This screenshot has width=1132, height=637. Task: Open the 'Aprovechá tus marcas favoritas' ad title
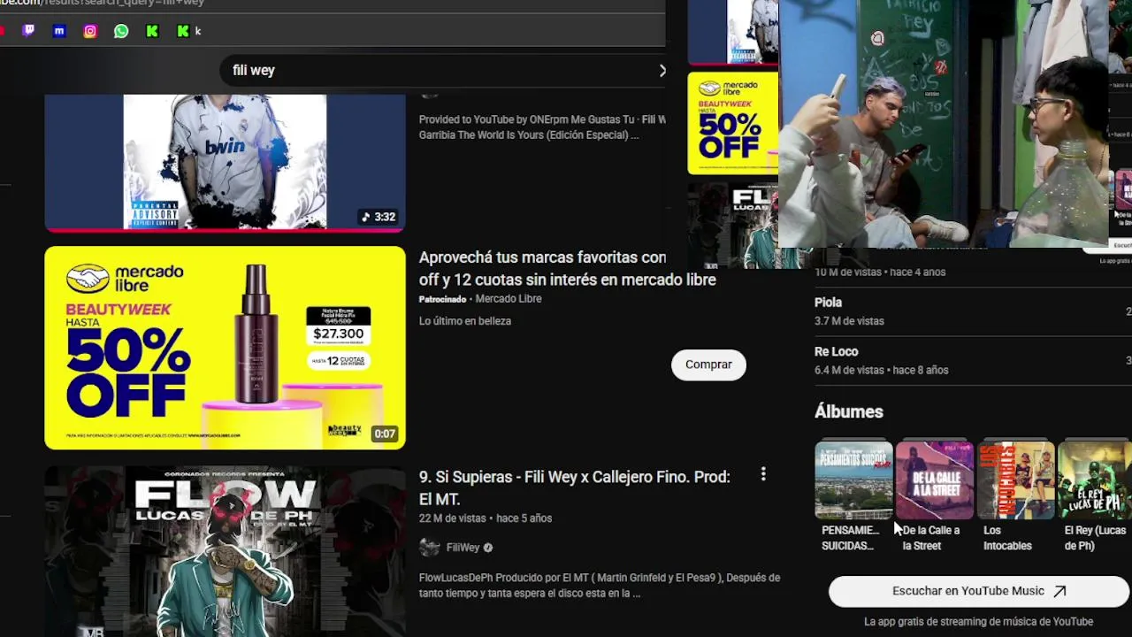point(567,268)
